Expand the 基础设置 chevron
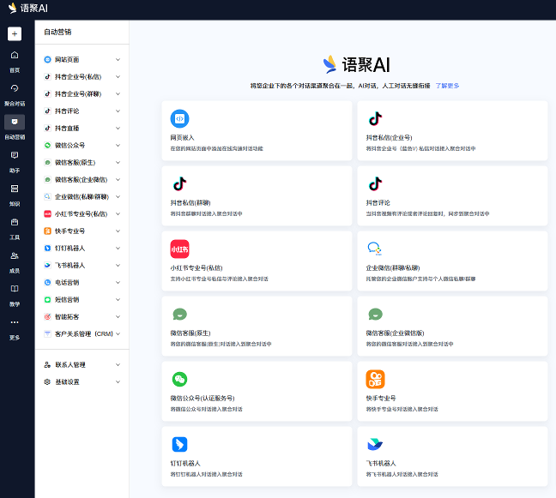Image resolution: width=556 pixels, height=498 pixels. [x=118, y=381]
